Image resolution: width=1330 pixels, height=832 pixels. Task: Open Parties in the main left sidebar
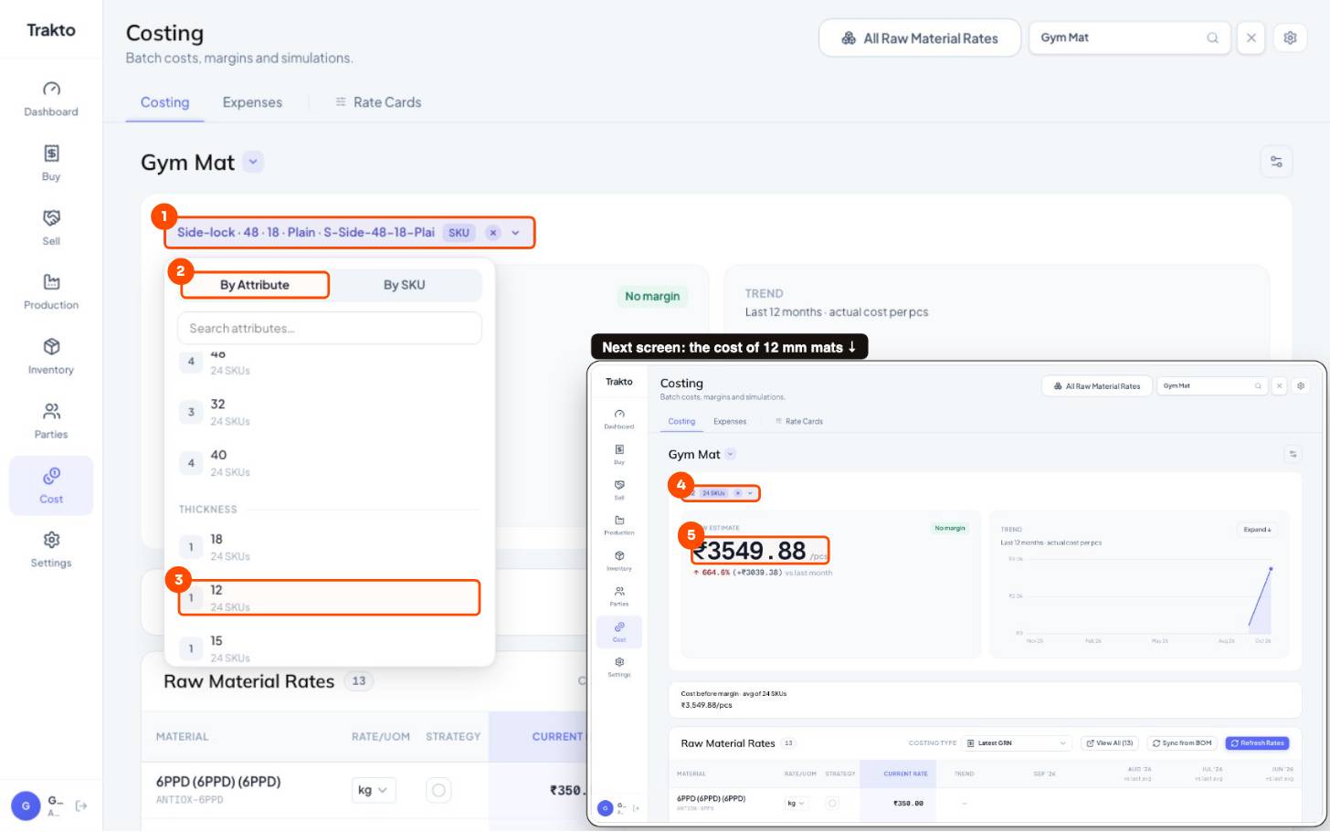point(51,421)
